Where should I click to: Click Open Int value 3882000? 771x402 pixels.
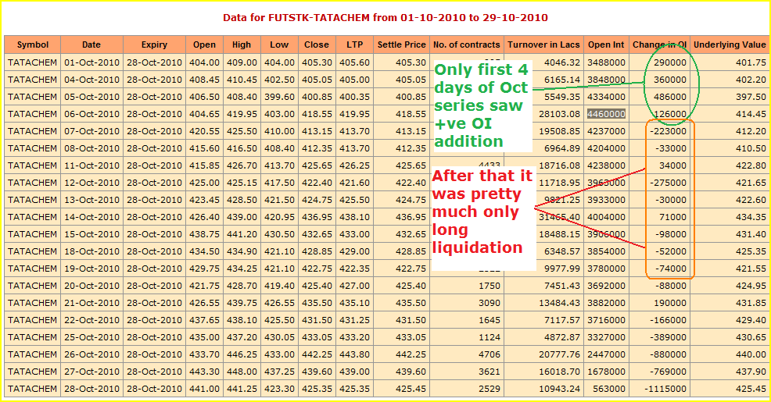606,303
